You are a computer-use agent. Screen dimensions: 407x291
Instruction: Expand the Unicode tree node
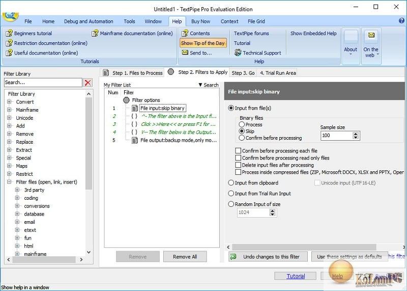point(9,118)
